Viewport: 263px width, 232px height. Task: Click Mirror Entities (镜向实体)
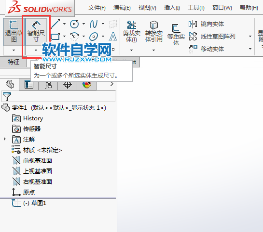click(207, 24)
